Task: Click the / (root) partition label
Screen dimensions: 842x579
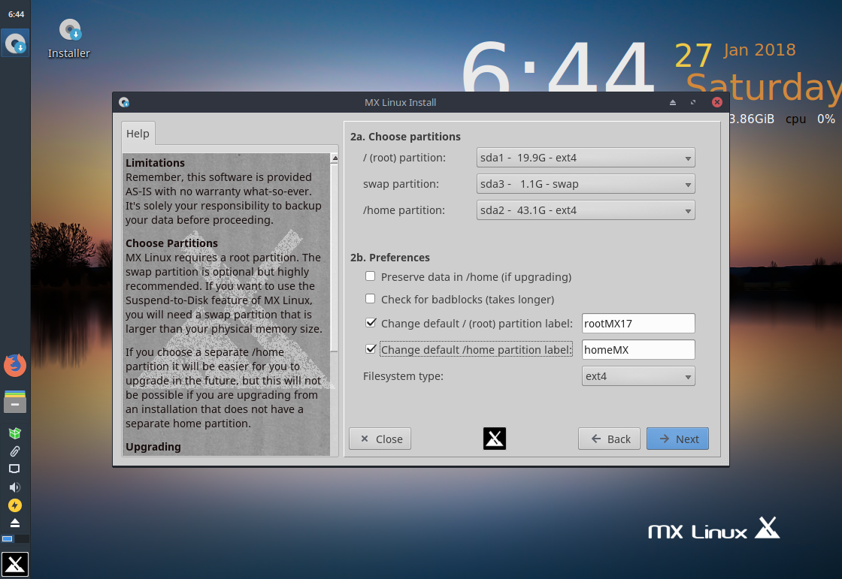Action: [404, 158]
